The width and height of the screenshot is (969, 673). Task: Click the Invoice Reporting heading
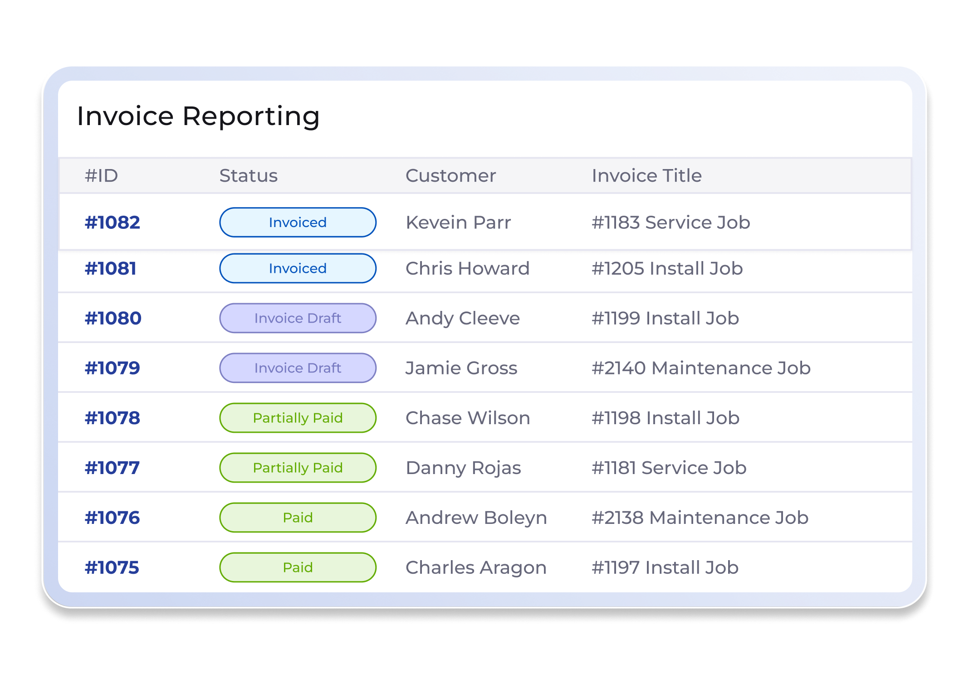tap(198, 117)
